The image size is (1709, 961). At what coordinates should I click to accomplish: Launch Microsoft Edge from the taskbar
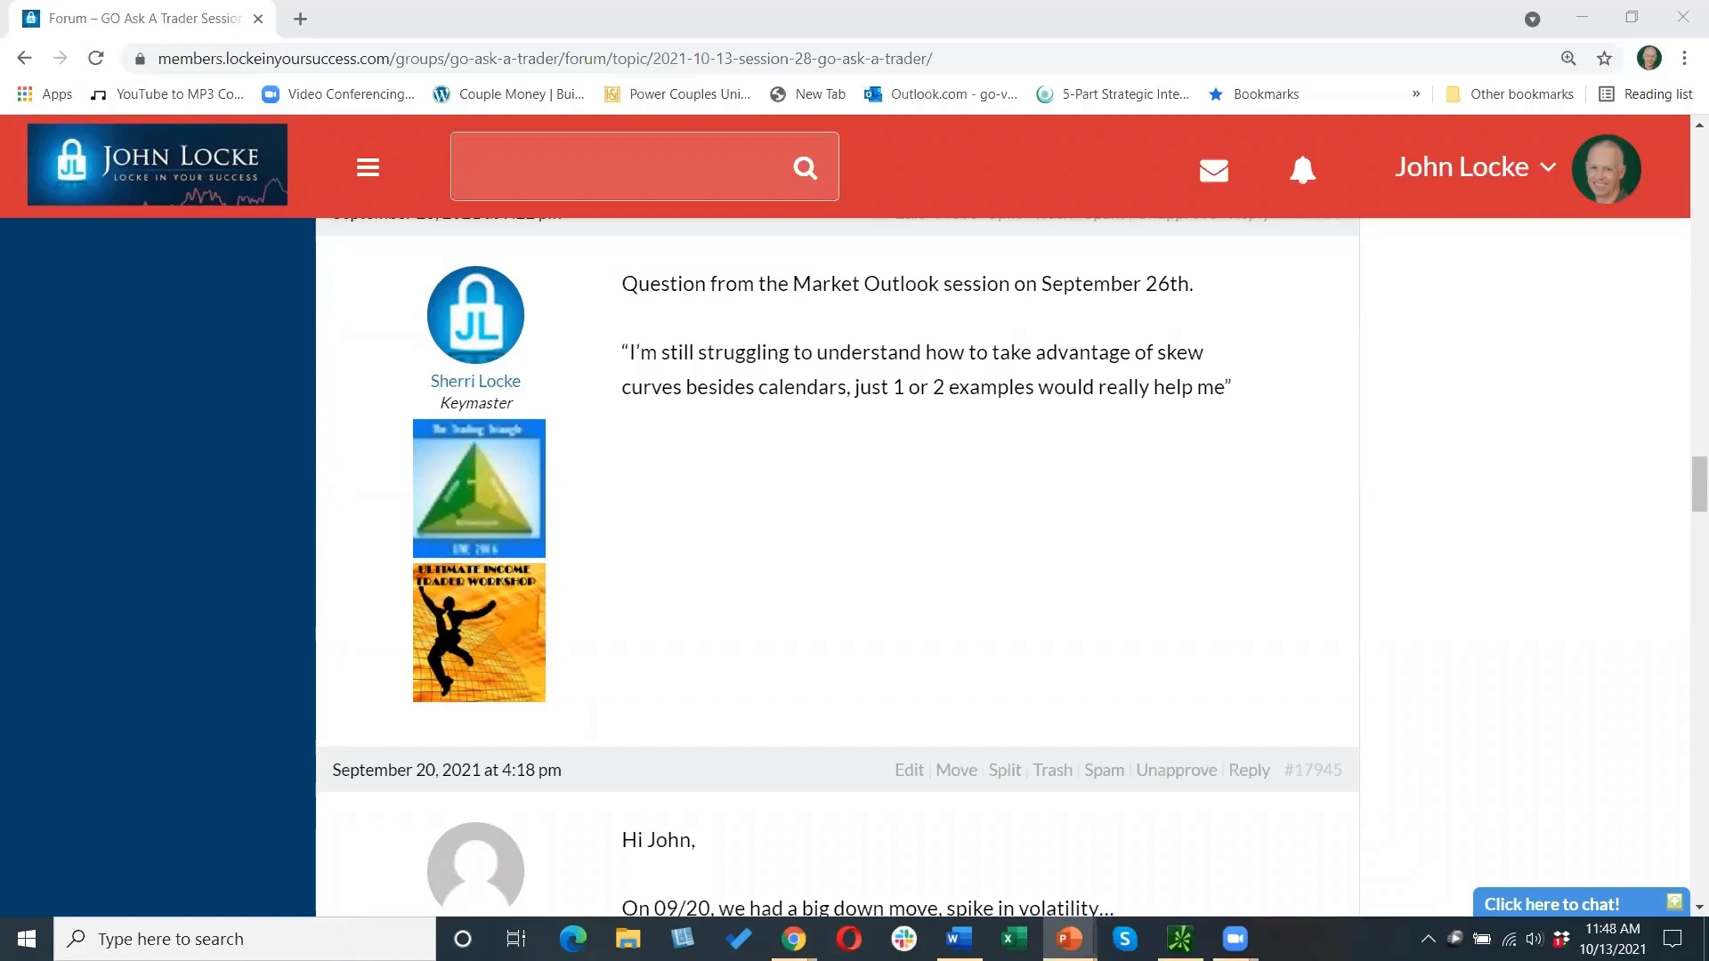click(572, 939)
